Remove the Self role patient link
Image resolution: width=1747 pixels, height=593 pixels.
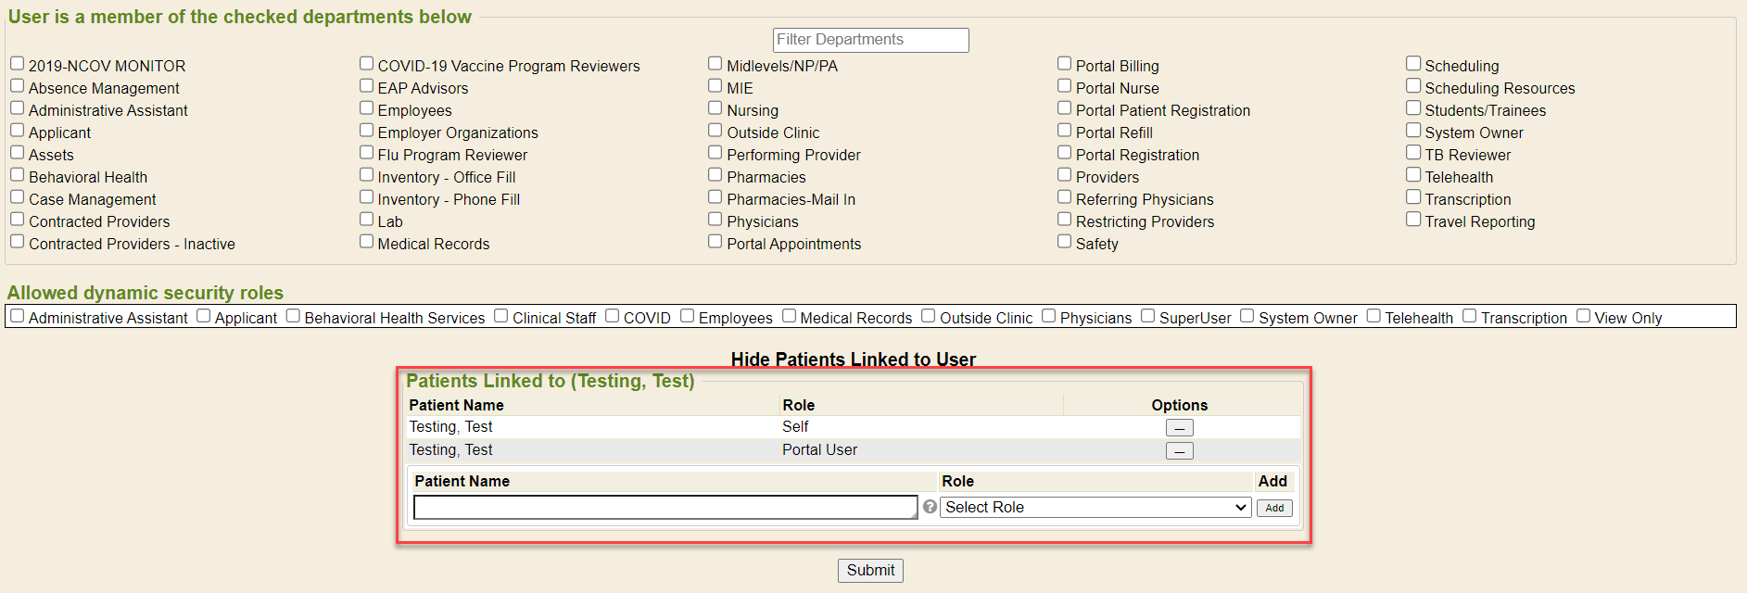(x=1179, y=428)
